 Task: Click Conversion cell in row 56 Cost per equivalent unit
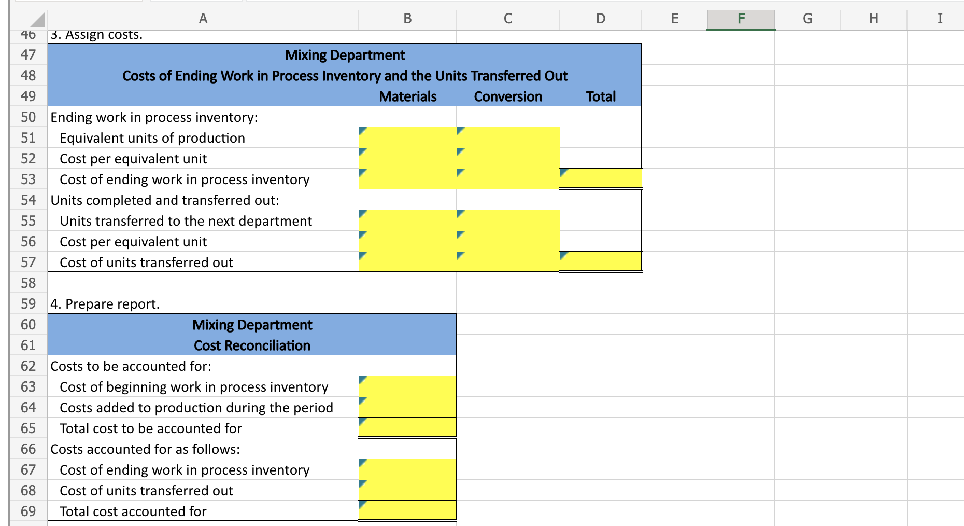pyautogui.click(x=508, y=241)
